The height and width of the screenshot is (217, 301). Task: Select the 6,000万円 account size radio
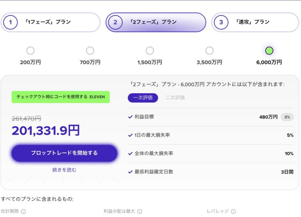[269, 51]
